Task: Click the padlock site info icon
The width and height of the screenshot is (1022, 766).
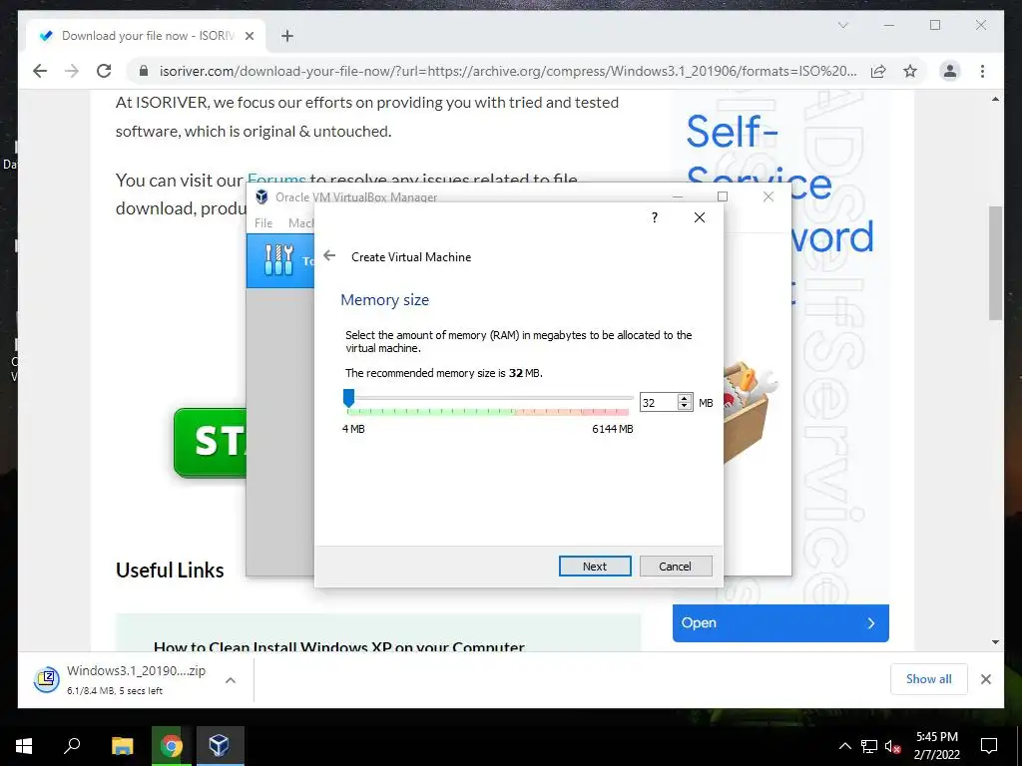Action: pos(144,71)
